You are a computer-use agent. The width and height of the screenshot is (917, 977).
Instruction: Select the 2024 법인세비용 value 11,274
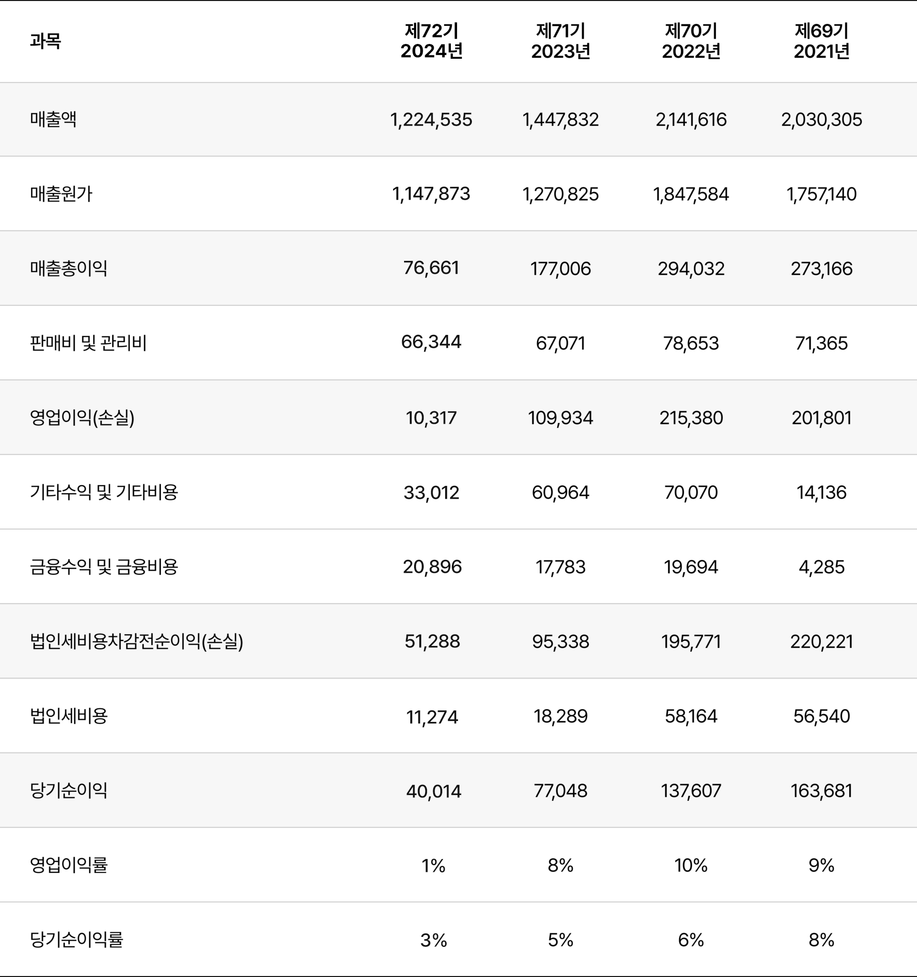click(x=432, y=717)
